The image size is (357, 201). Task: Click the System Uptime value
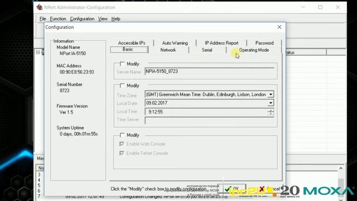click(x=79, y=134)
